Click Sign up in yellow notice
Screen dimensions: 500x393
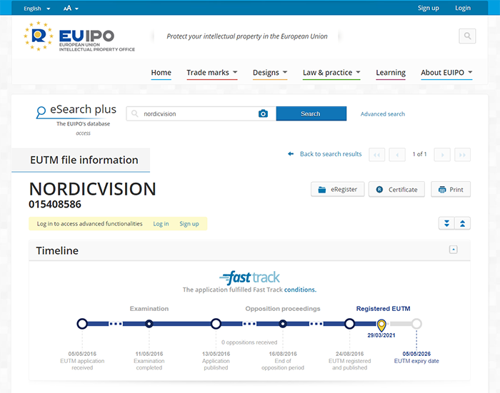(189, 224)
